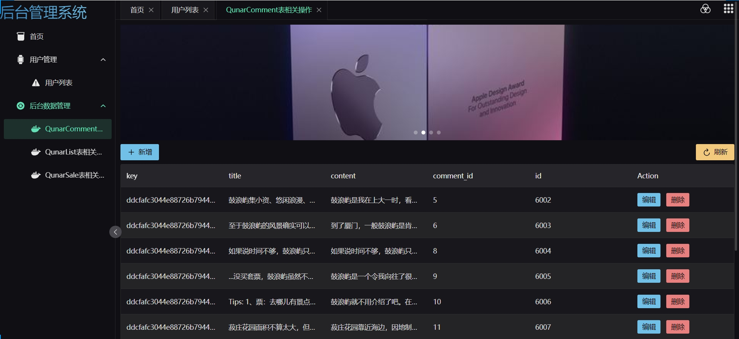This screenshot has height=339, width=739.
Task: Open the apps grid icon
Action: [x=728, y=9]
